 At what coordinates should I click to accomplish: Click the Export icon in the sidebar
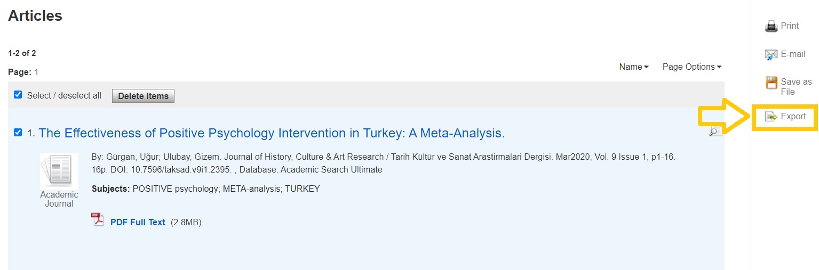point(771,117)
